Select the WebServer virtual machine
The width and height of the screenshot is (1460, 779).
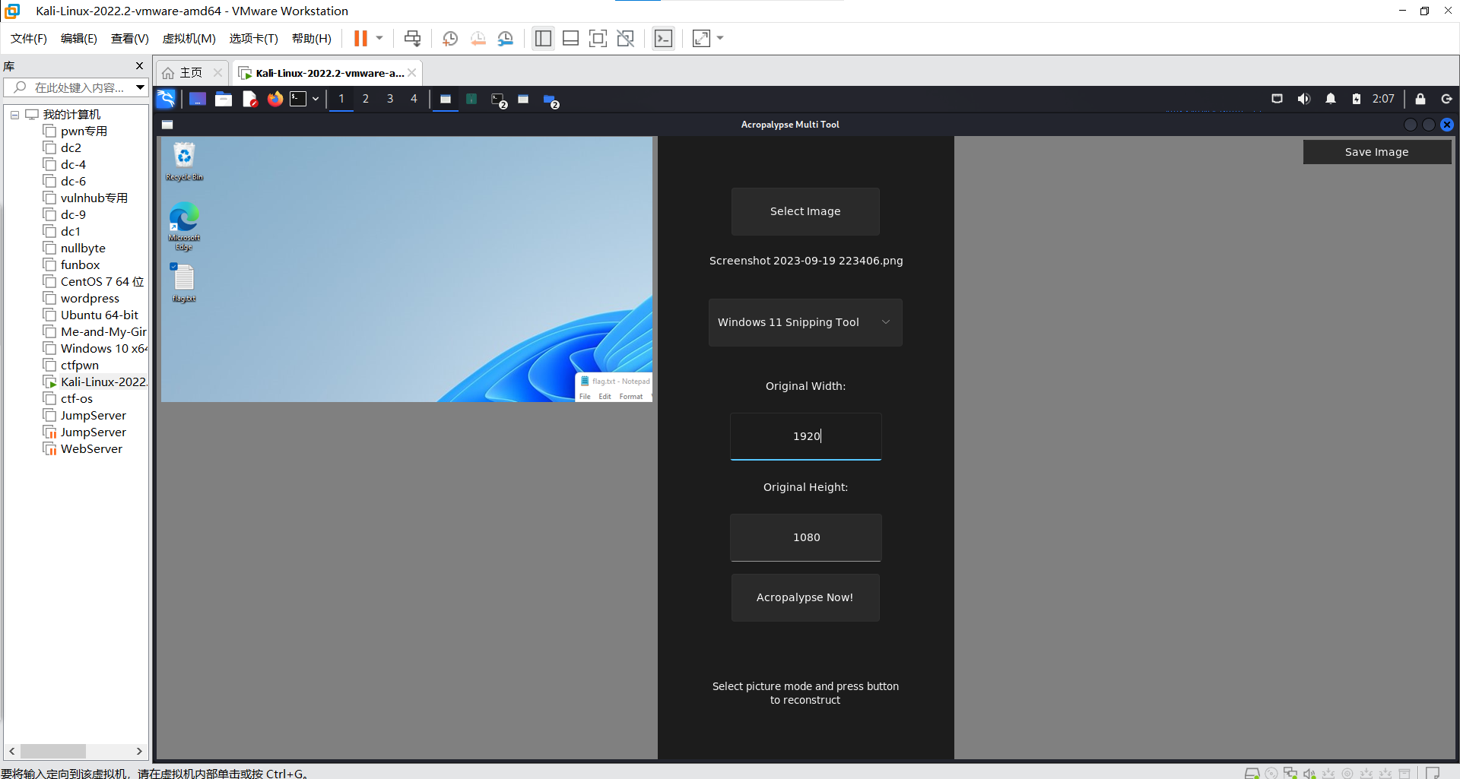pyautogui.click(x=91, y=449)
